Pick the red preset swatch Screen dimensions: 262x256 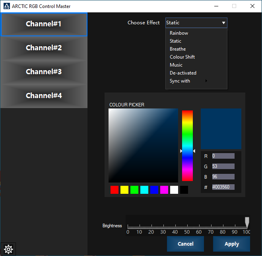pos(115,190)
